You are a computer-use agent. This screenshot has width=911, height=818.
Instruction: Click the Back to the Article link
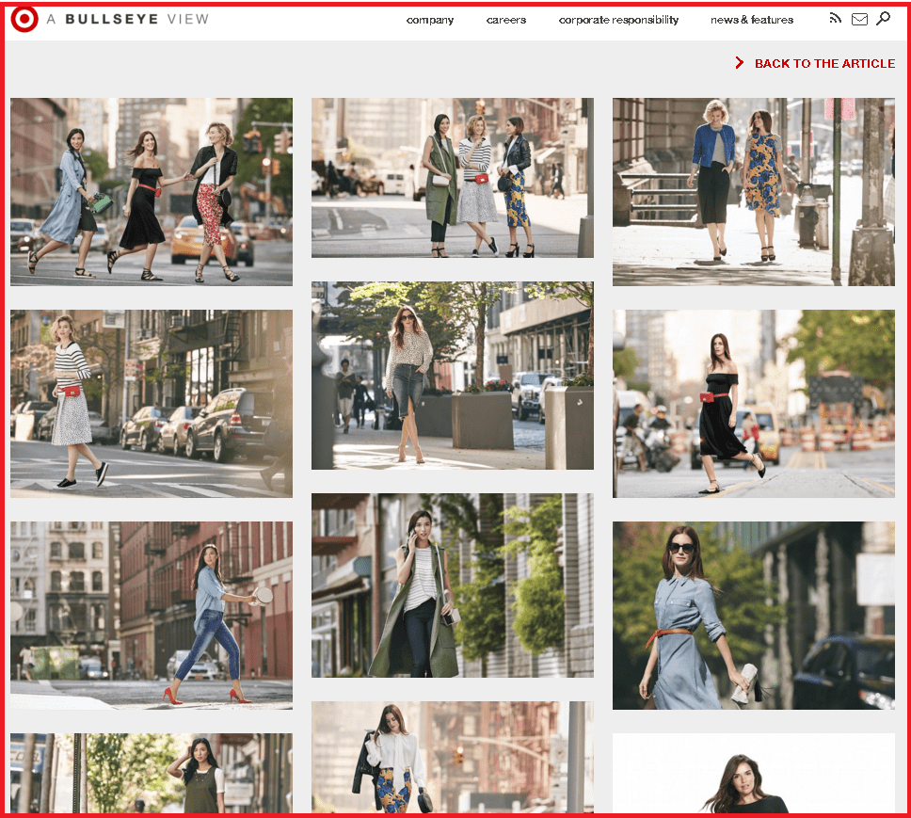tap(824, 63)
